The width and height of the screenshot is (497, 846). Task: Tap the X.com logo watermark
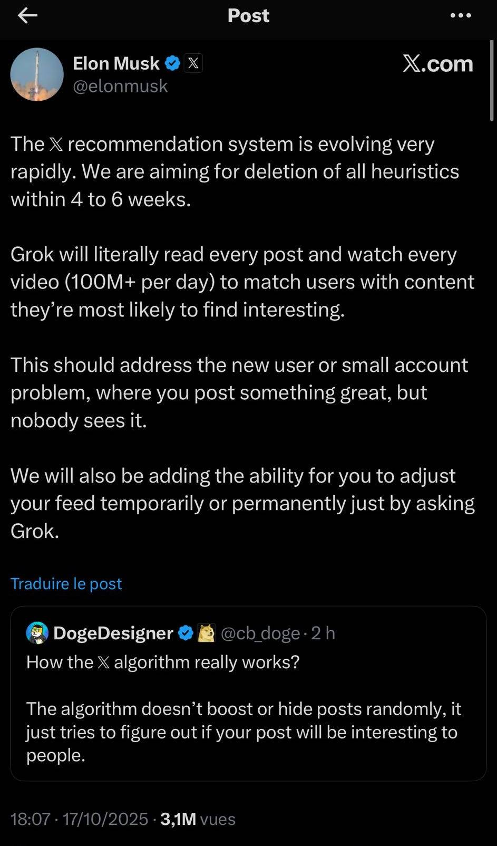click(437, 63)
